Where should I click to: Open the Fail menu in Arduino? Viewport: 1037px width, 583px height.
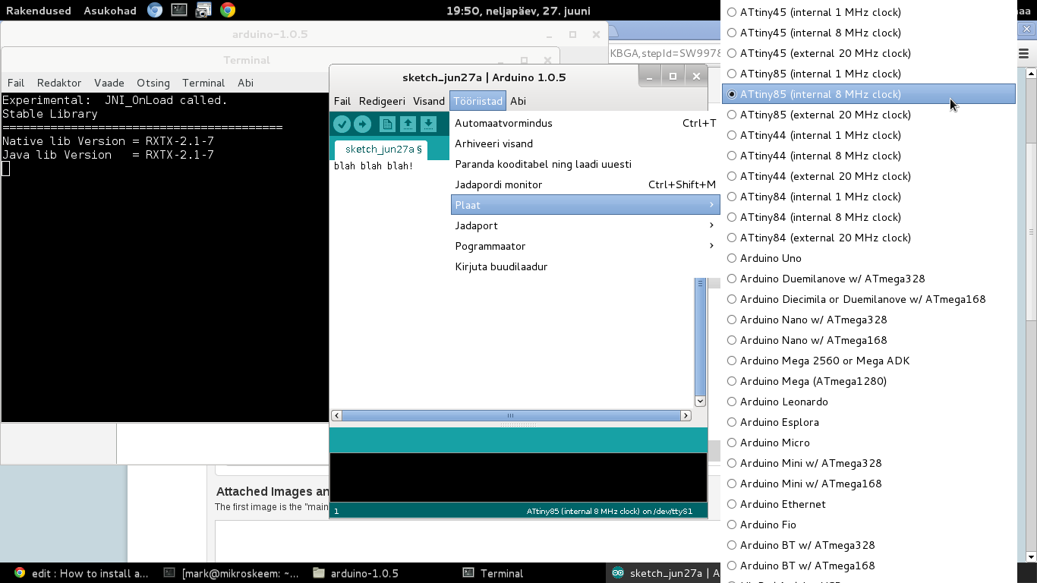point(342,100)
